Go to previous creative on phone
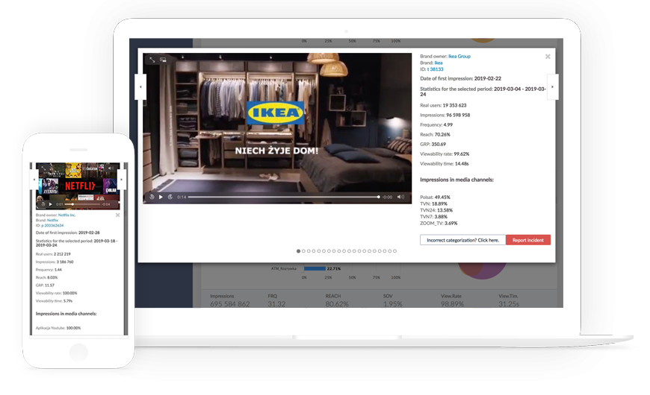 34,180
